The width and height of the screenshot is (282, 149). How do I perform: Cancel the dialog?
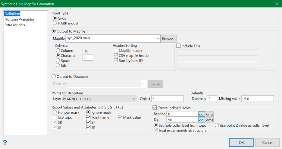267,142
